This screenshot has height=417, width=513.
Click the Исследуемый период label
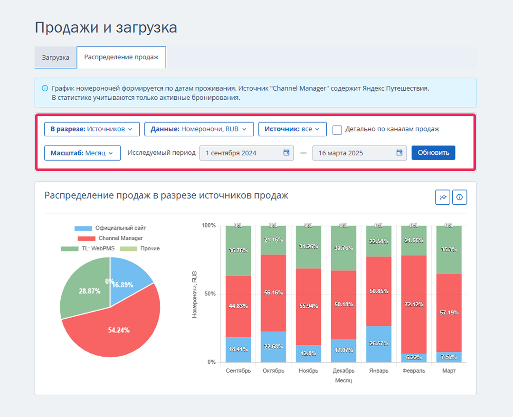[161, 153]
